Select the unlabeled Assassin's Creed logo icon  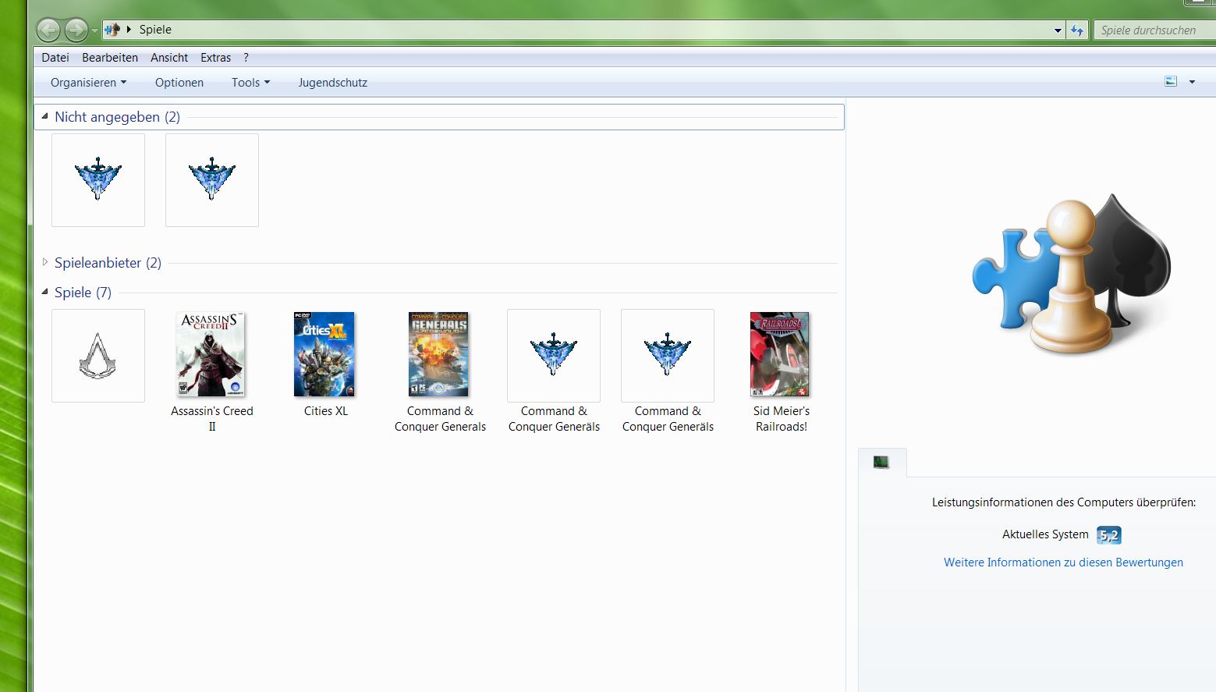(98, 356)
